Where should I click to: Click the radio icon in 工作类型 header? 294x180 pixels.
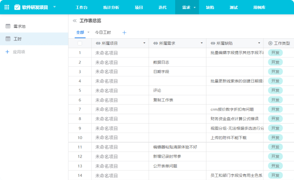270,43
